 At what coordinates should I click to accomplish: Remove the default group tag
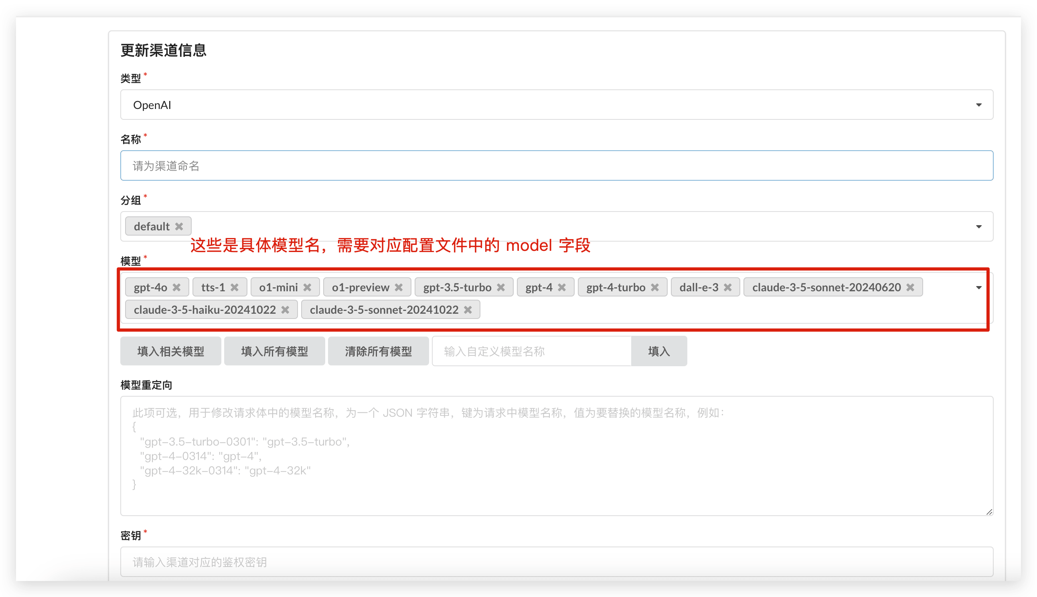point(179,226)
